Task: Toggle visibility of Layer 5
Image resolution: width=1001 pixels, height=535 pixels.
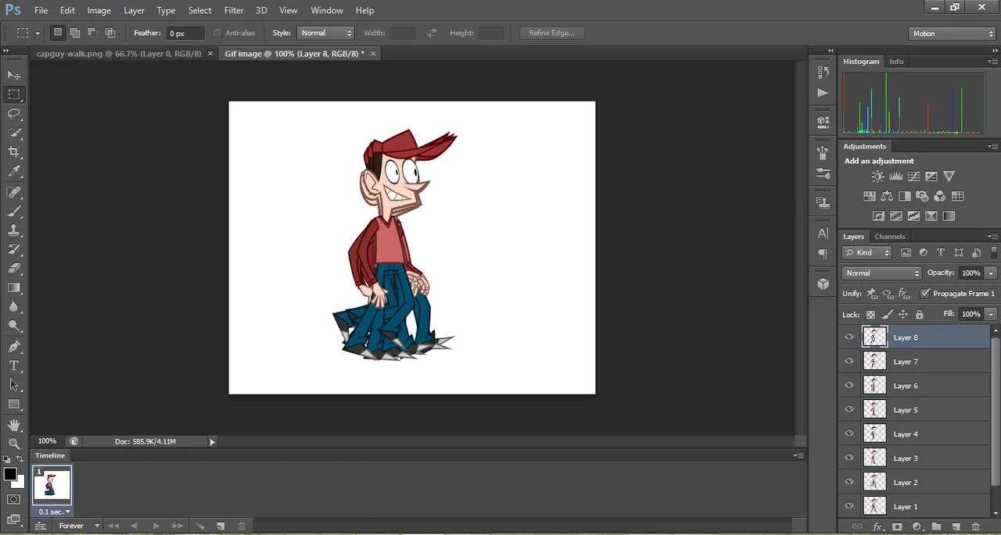Action: pyautogui.click(x=849, y=410)
